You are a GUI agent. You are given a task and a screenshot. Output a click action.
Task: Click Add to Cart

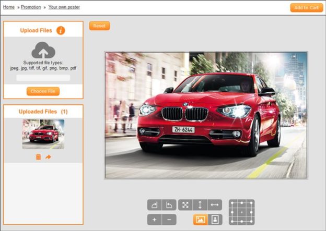tap(307, 8)
